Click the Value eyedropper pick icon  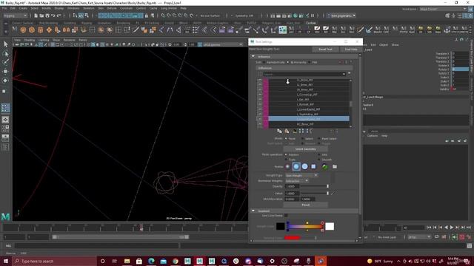pyautogui.click(x=333, y=194)
